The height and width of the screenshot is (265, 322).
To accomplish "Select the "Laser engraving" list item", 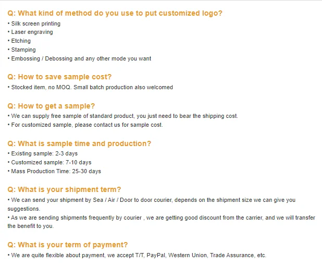I will tap(32, 32).
